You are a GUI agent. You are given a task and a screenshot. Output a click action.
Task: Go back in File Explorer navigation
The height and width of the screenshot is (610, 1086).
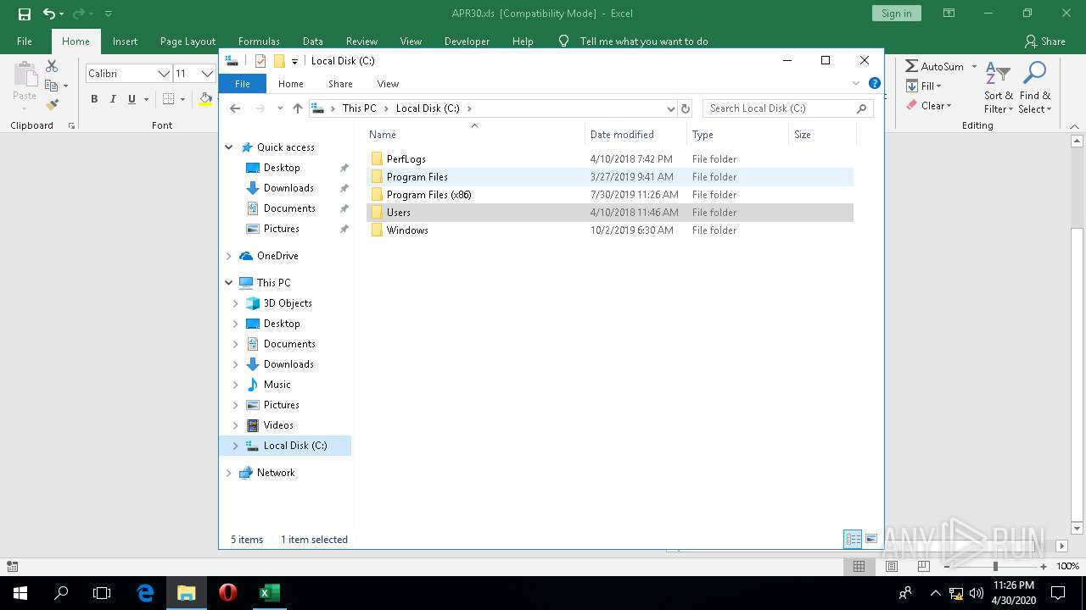tap(235, 108)
